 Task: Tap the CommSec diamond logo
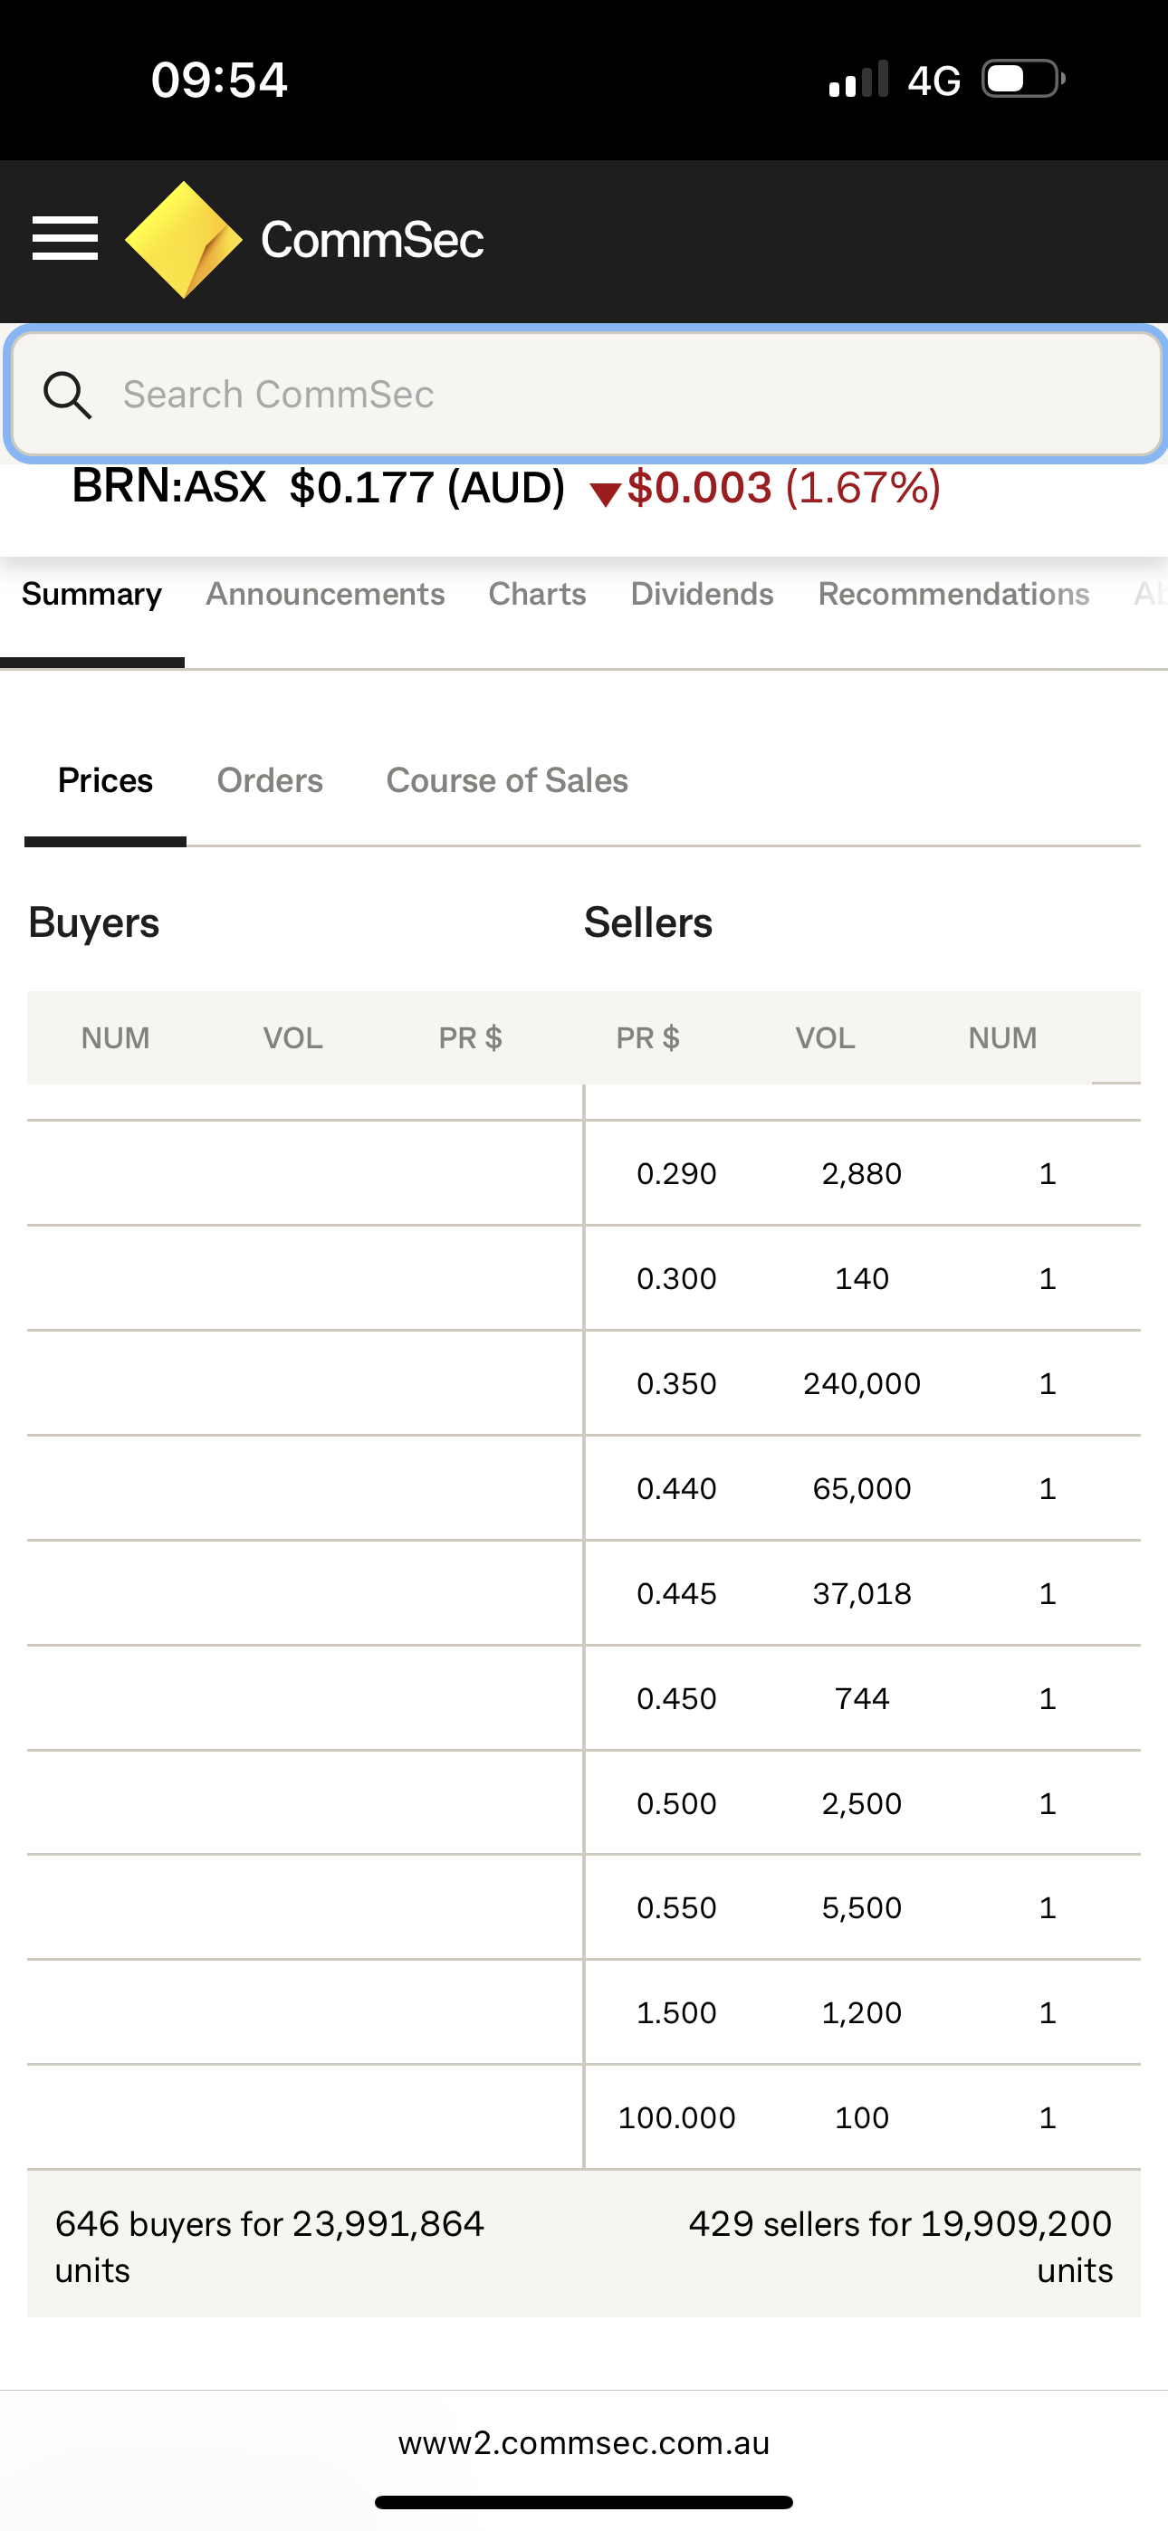[184, 239]
